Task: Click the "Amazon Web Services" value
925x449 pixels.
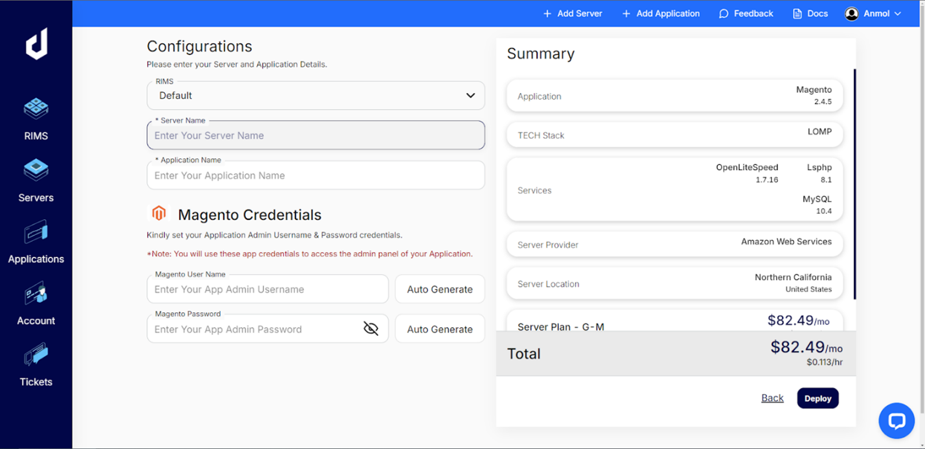Action: pos(787,241)
